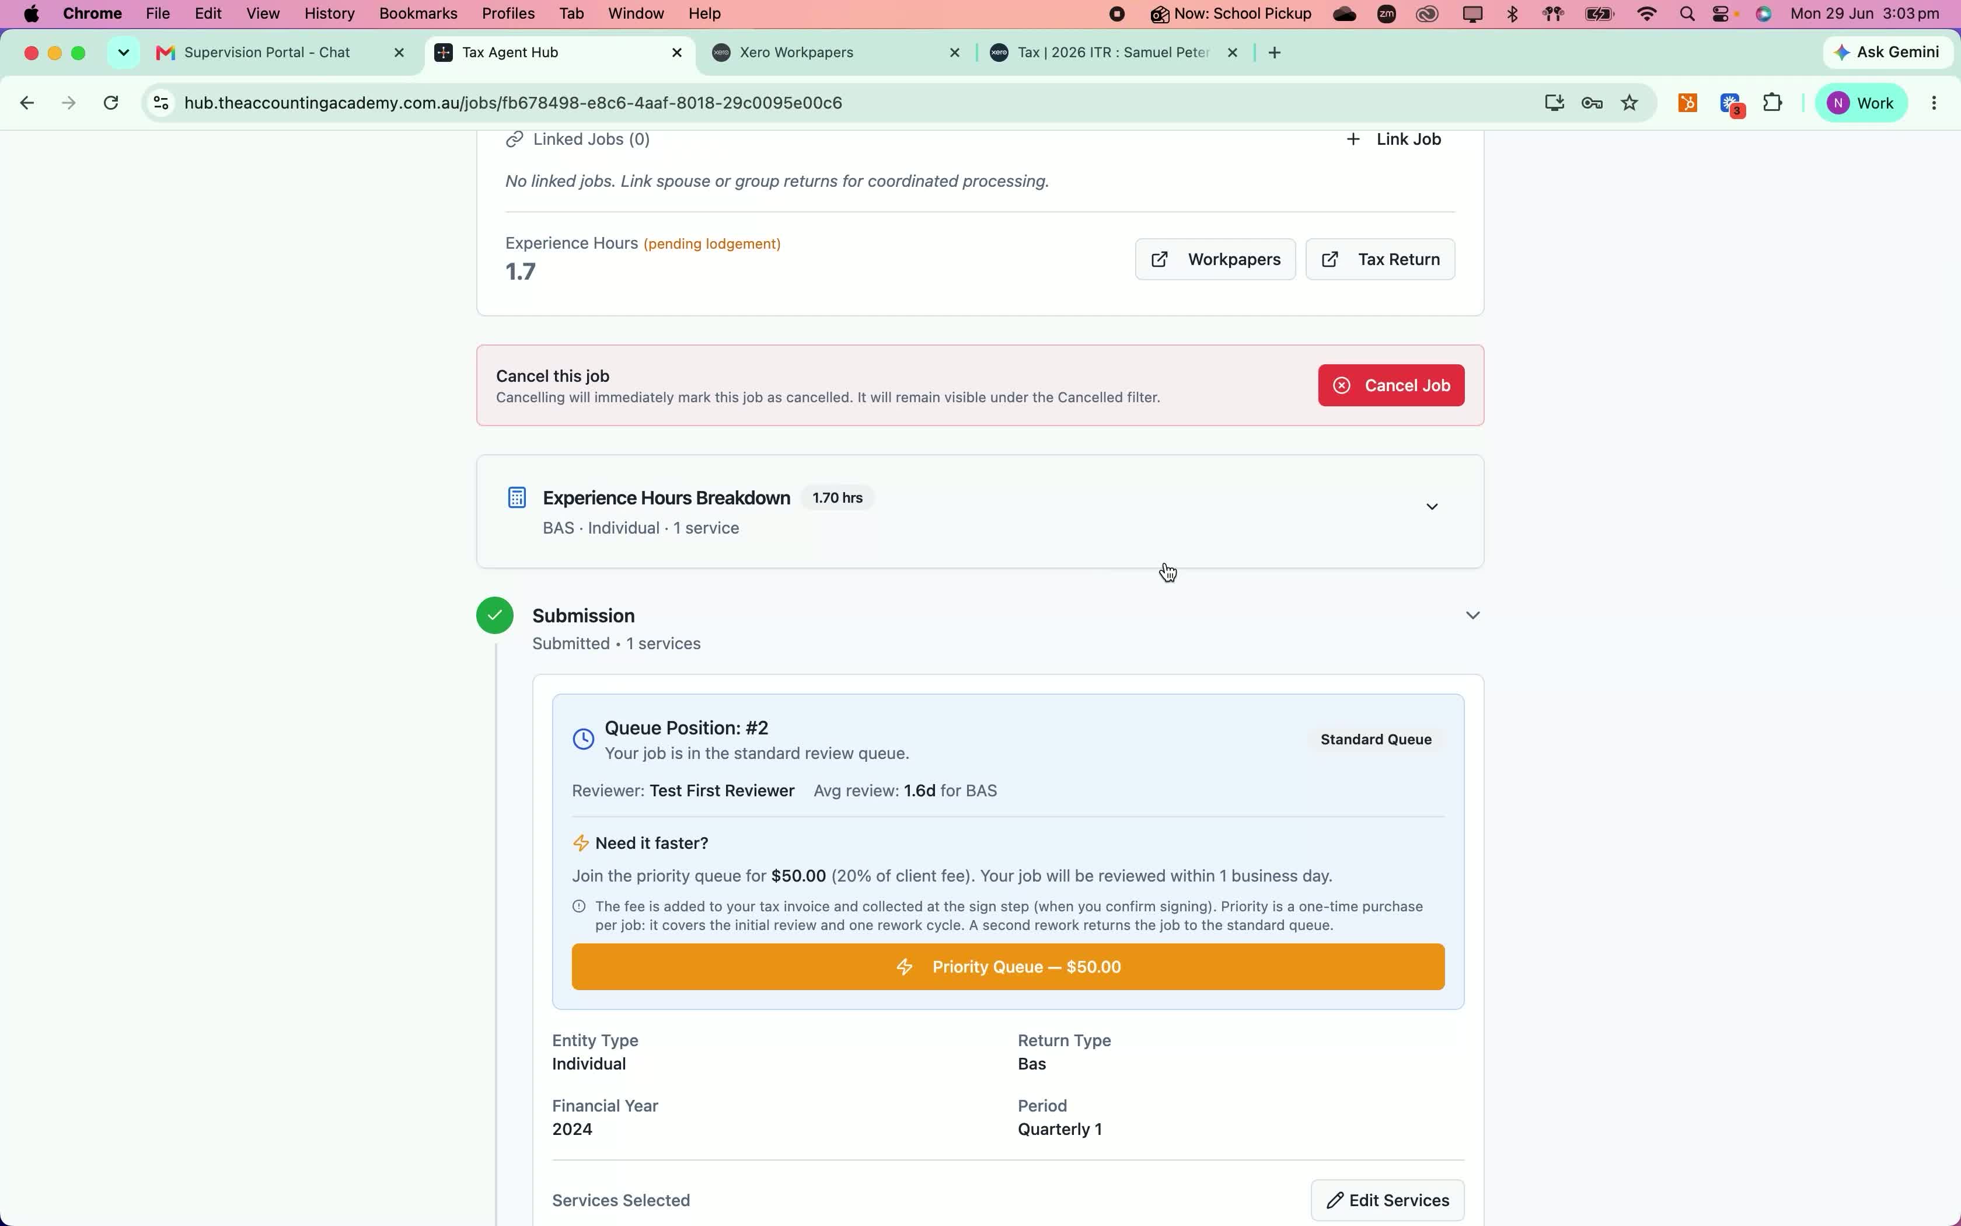Screen dimensions: 1961x1226
Task: Join Priority Queue for $50.00
Action: 1008,967
